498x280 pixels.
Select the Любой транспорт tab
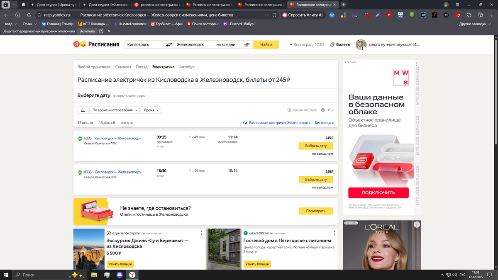pos(94,67)
